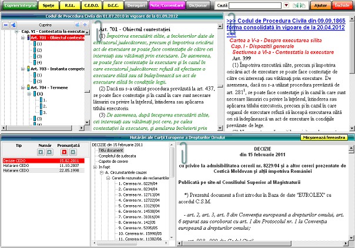The image size is (355, 248).
Task: Click the Micșorează fereastra button
Action: click(x=324, y=138)
